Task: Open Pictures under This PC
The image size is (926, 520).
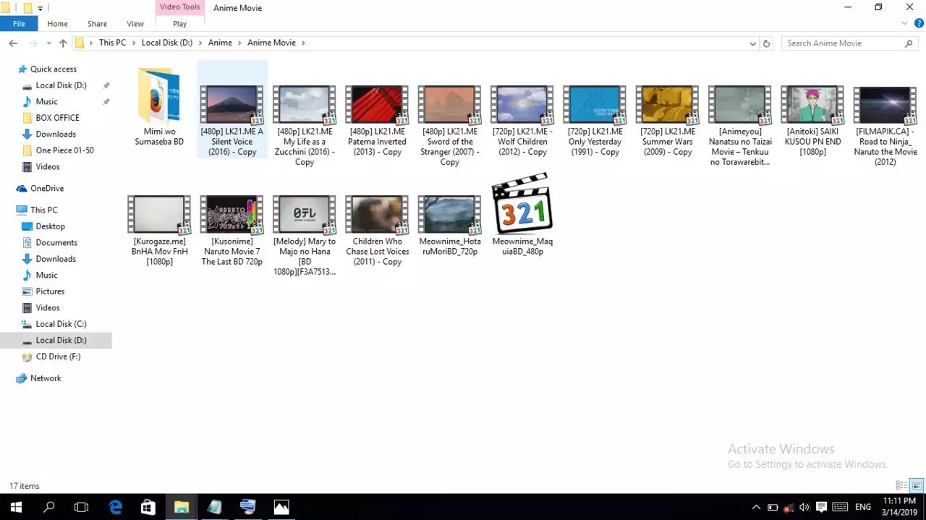Action: 50,291
